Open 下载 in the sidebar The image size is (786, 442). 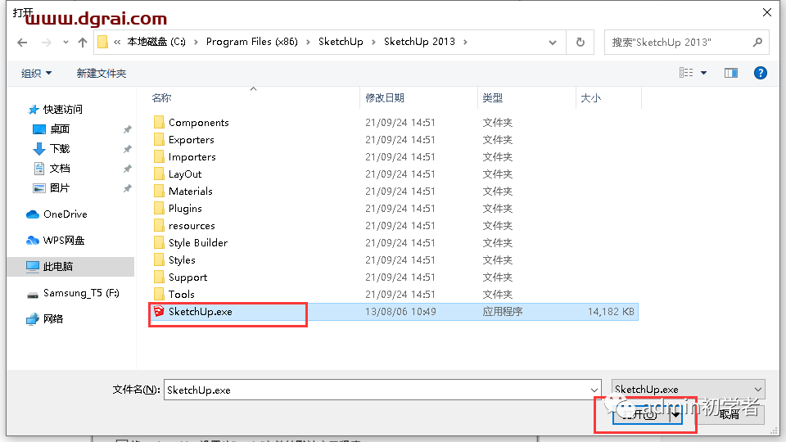(60, 149)
